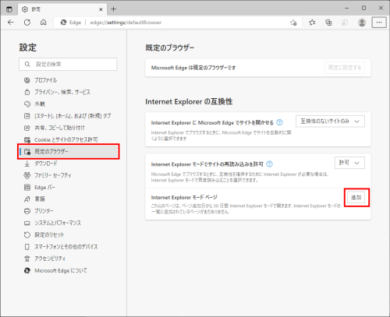The height and width of the screenshot is (317, 390).
Task: Click the Internet Explorer モード ページ label
Action: point(184,197)
